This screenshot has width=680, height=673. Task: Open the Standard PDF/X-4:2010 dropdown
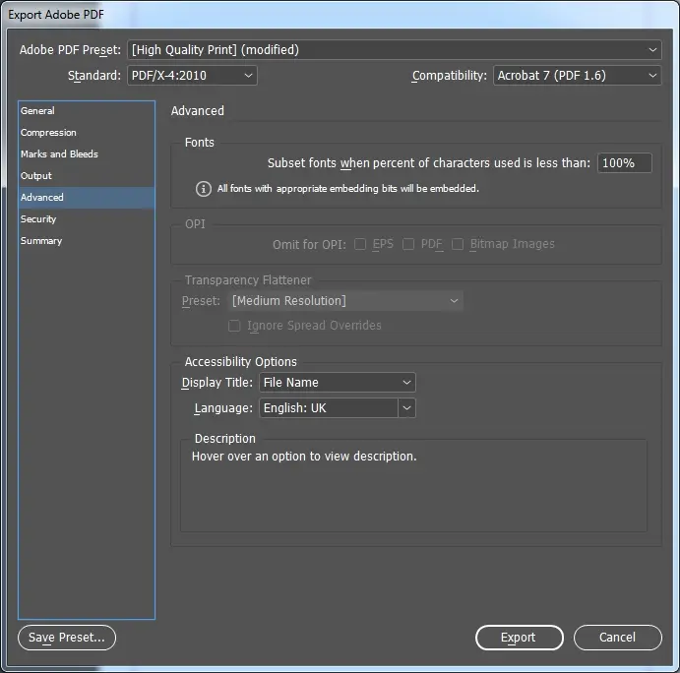[192, 76]
